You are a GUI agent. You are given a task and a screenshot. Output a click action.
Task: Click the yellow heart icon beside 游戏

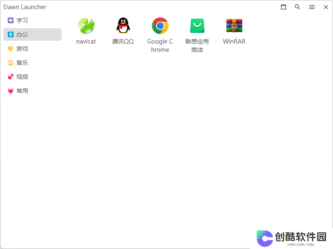click(x=11, y=49)
